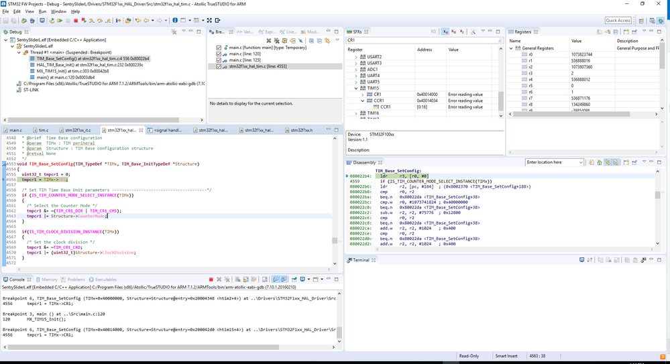Click the Restart debug toolbar icon
Viewport: 670px width, 364px height.
point(52,21)
